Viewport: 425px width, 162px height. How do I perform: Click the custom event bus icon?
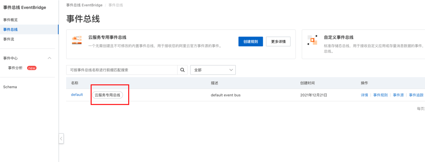[312, 40]
